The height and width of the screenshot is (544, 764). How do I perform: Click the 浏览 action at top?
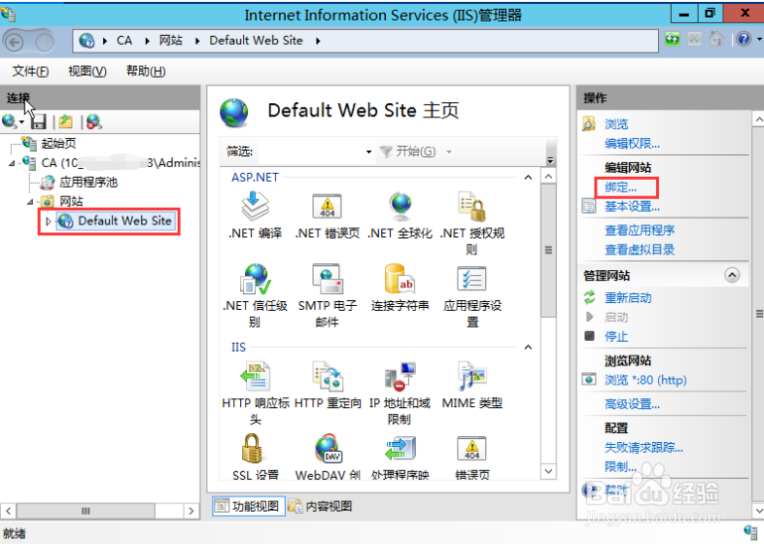click(x=616, y=124)
